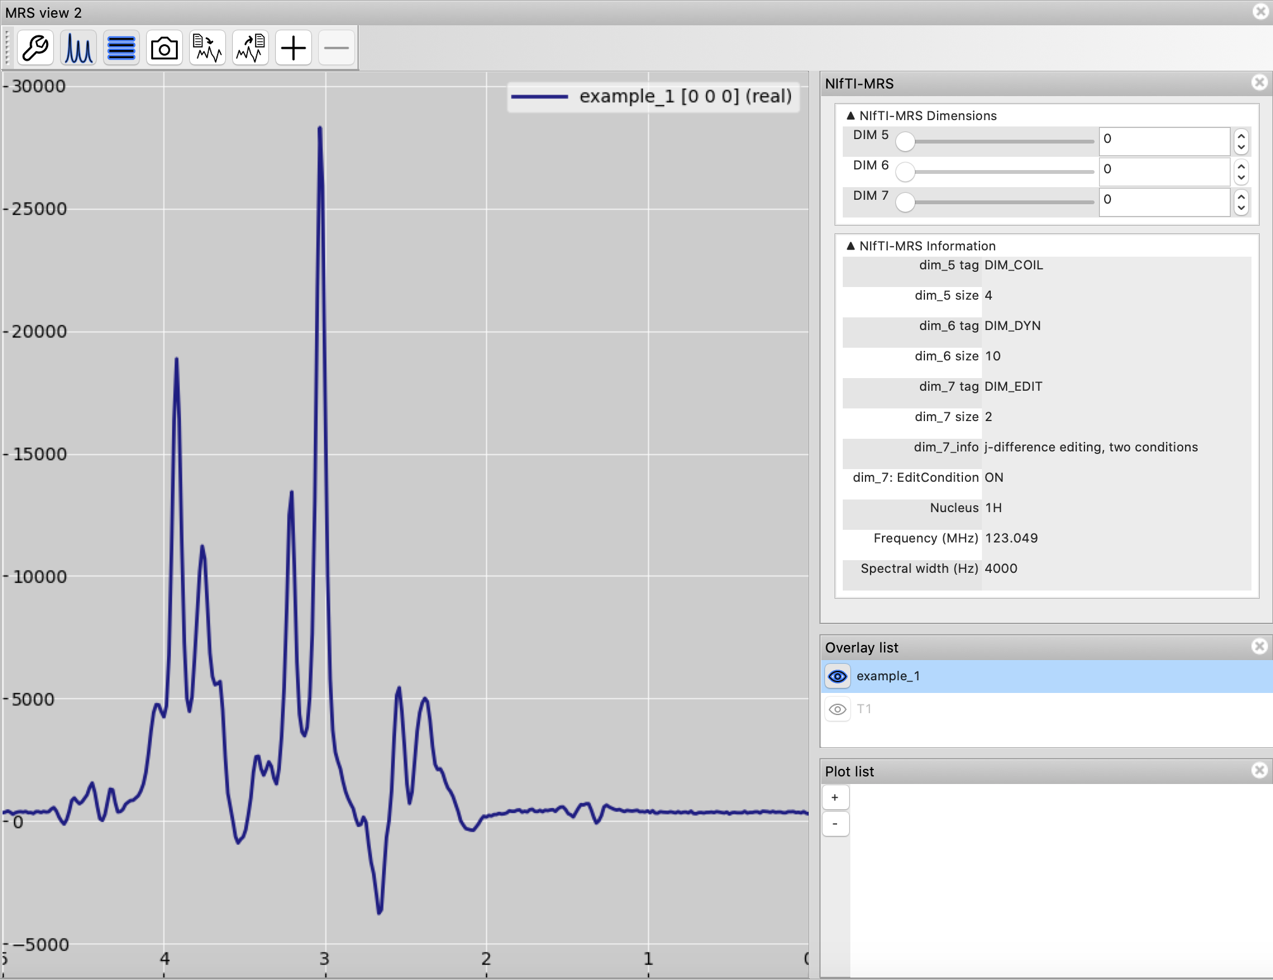Viewport: 1273px width, 980px height.
Task: Click the Spectral width 4000 value
Action: [1001, 569]
